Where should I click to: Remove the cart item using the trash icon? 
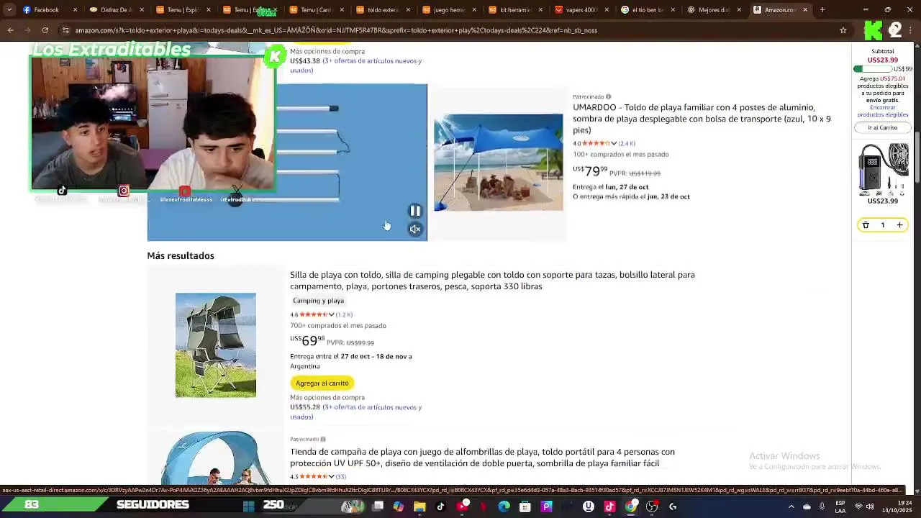(866, 225)
